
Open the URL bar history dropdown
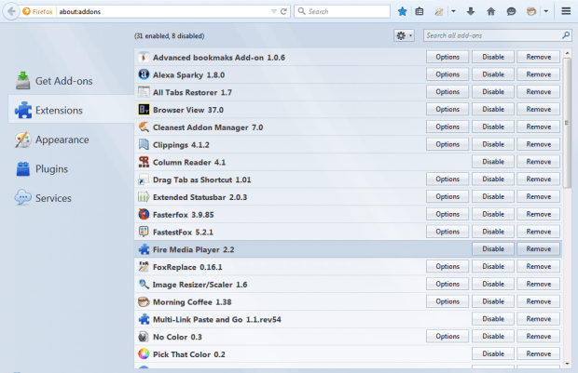273,11
